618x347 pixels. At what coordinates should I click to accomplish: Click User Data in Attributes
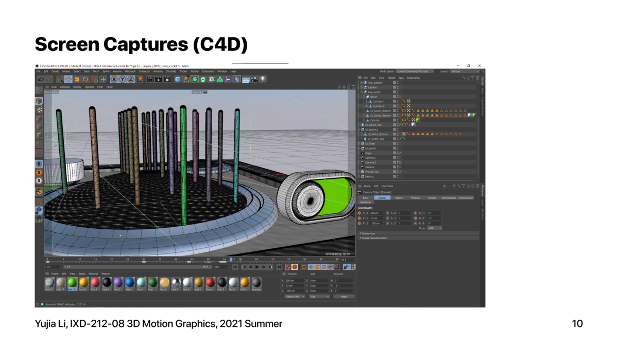click(x=387, y=186)
